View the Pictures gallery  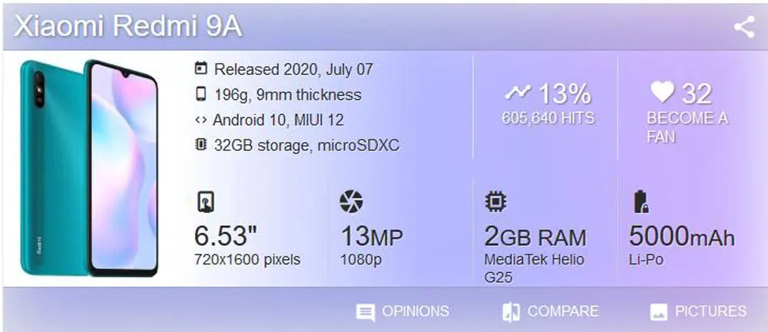point(697,311)
